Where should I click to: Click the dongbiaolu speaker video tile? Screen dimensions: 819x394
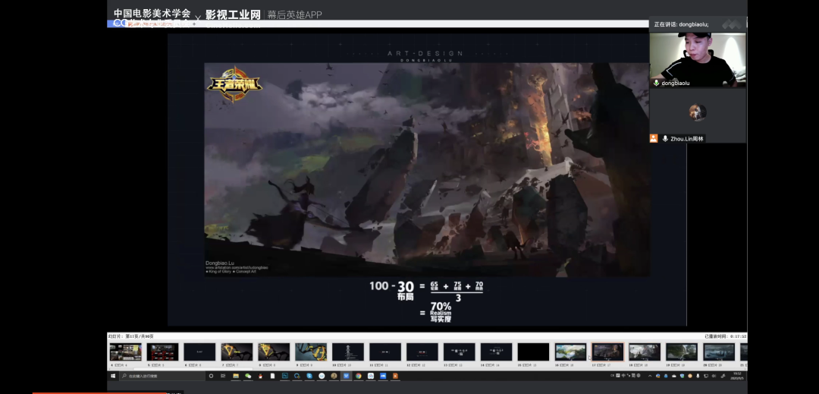[698, 59]
